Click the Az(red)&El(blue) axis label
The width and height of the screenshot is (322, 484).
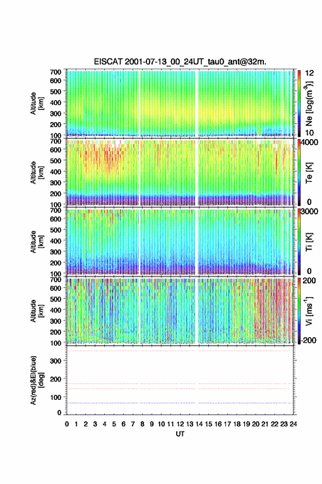[37, 380]
